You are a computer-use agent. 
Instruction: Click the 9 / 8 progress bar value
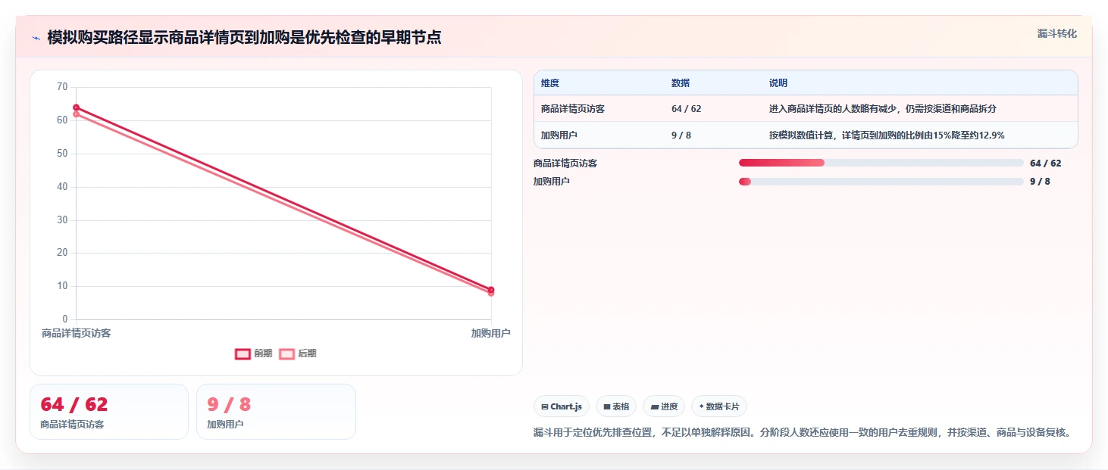pyautogui.click(x=1040, y=182)
